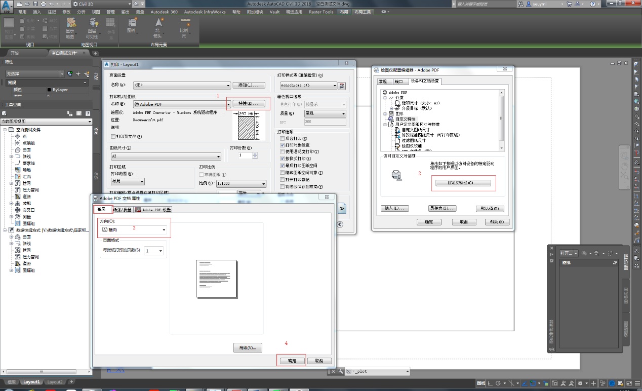Click the Undo arrow in quick access toolbar

52,4
